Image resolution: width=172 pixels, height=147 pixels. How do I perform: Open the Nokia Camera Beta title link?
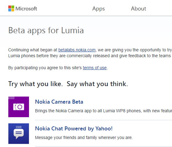tap(59, 102)
